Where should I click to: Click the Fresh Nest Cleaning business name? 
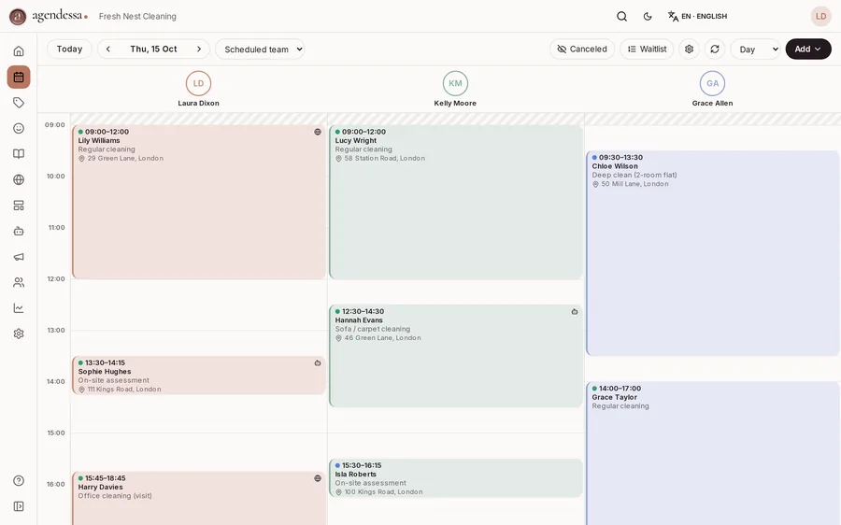point(137,16)
